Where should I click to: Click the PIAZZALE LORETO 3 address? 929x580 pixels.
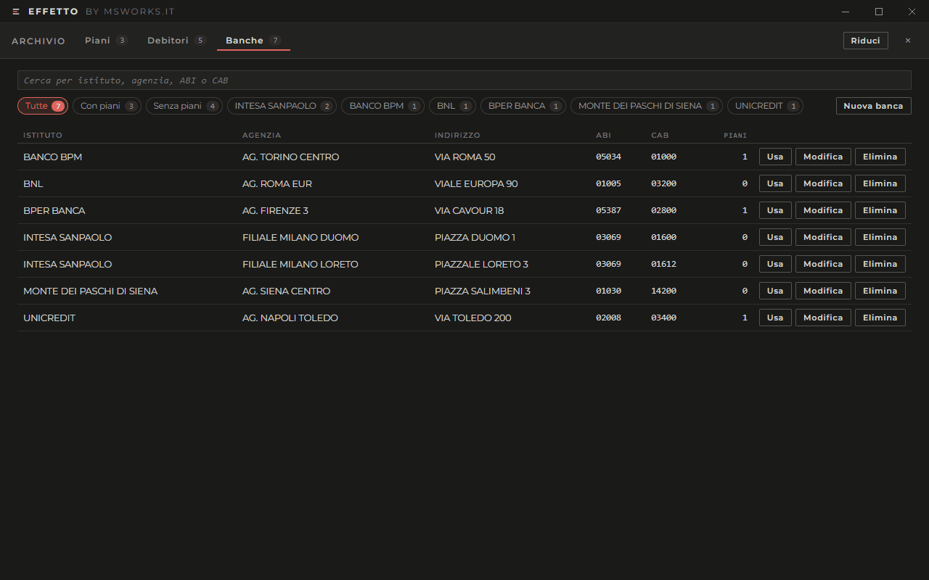point(481,264)
